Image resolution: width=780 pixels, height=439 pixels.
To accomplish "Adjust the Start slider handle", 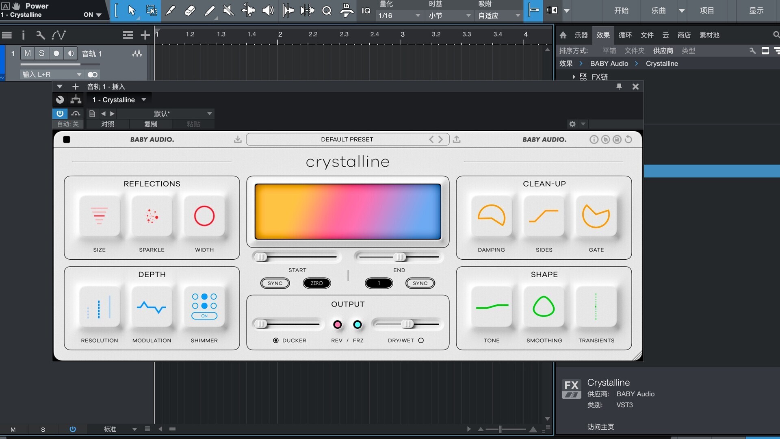I will [x=261, y=257].
